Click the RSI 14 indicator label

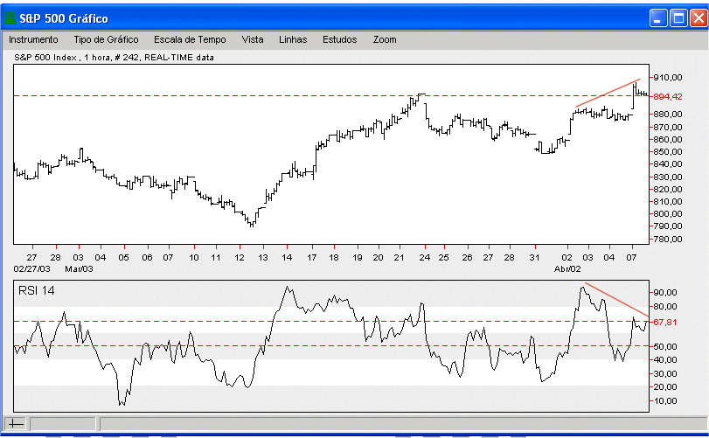pyautogui.click(x=36, y=290)
